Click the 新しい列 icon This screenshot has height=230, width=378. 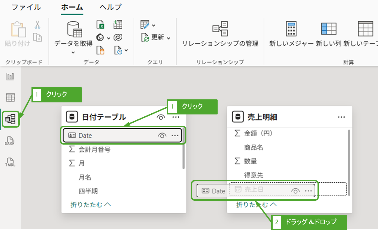tap(328, 29)
